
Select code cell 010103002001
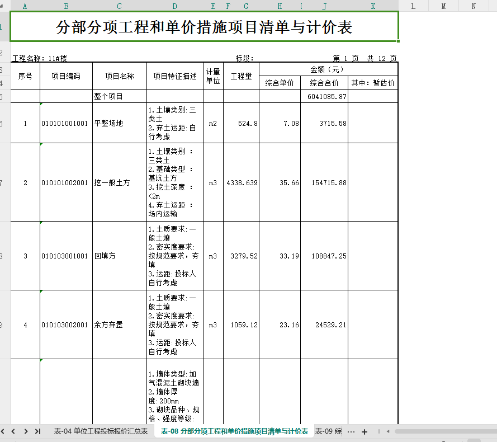[66, 325]
